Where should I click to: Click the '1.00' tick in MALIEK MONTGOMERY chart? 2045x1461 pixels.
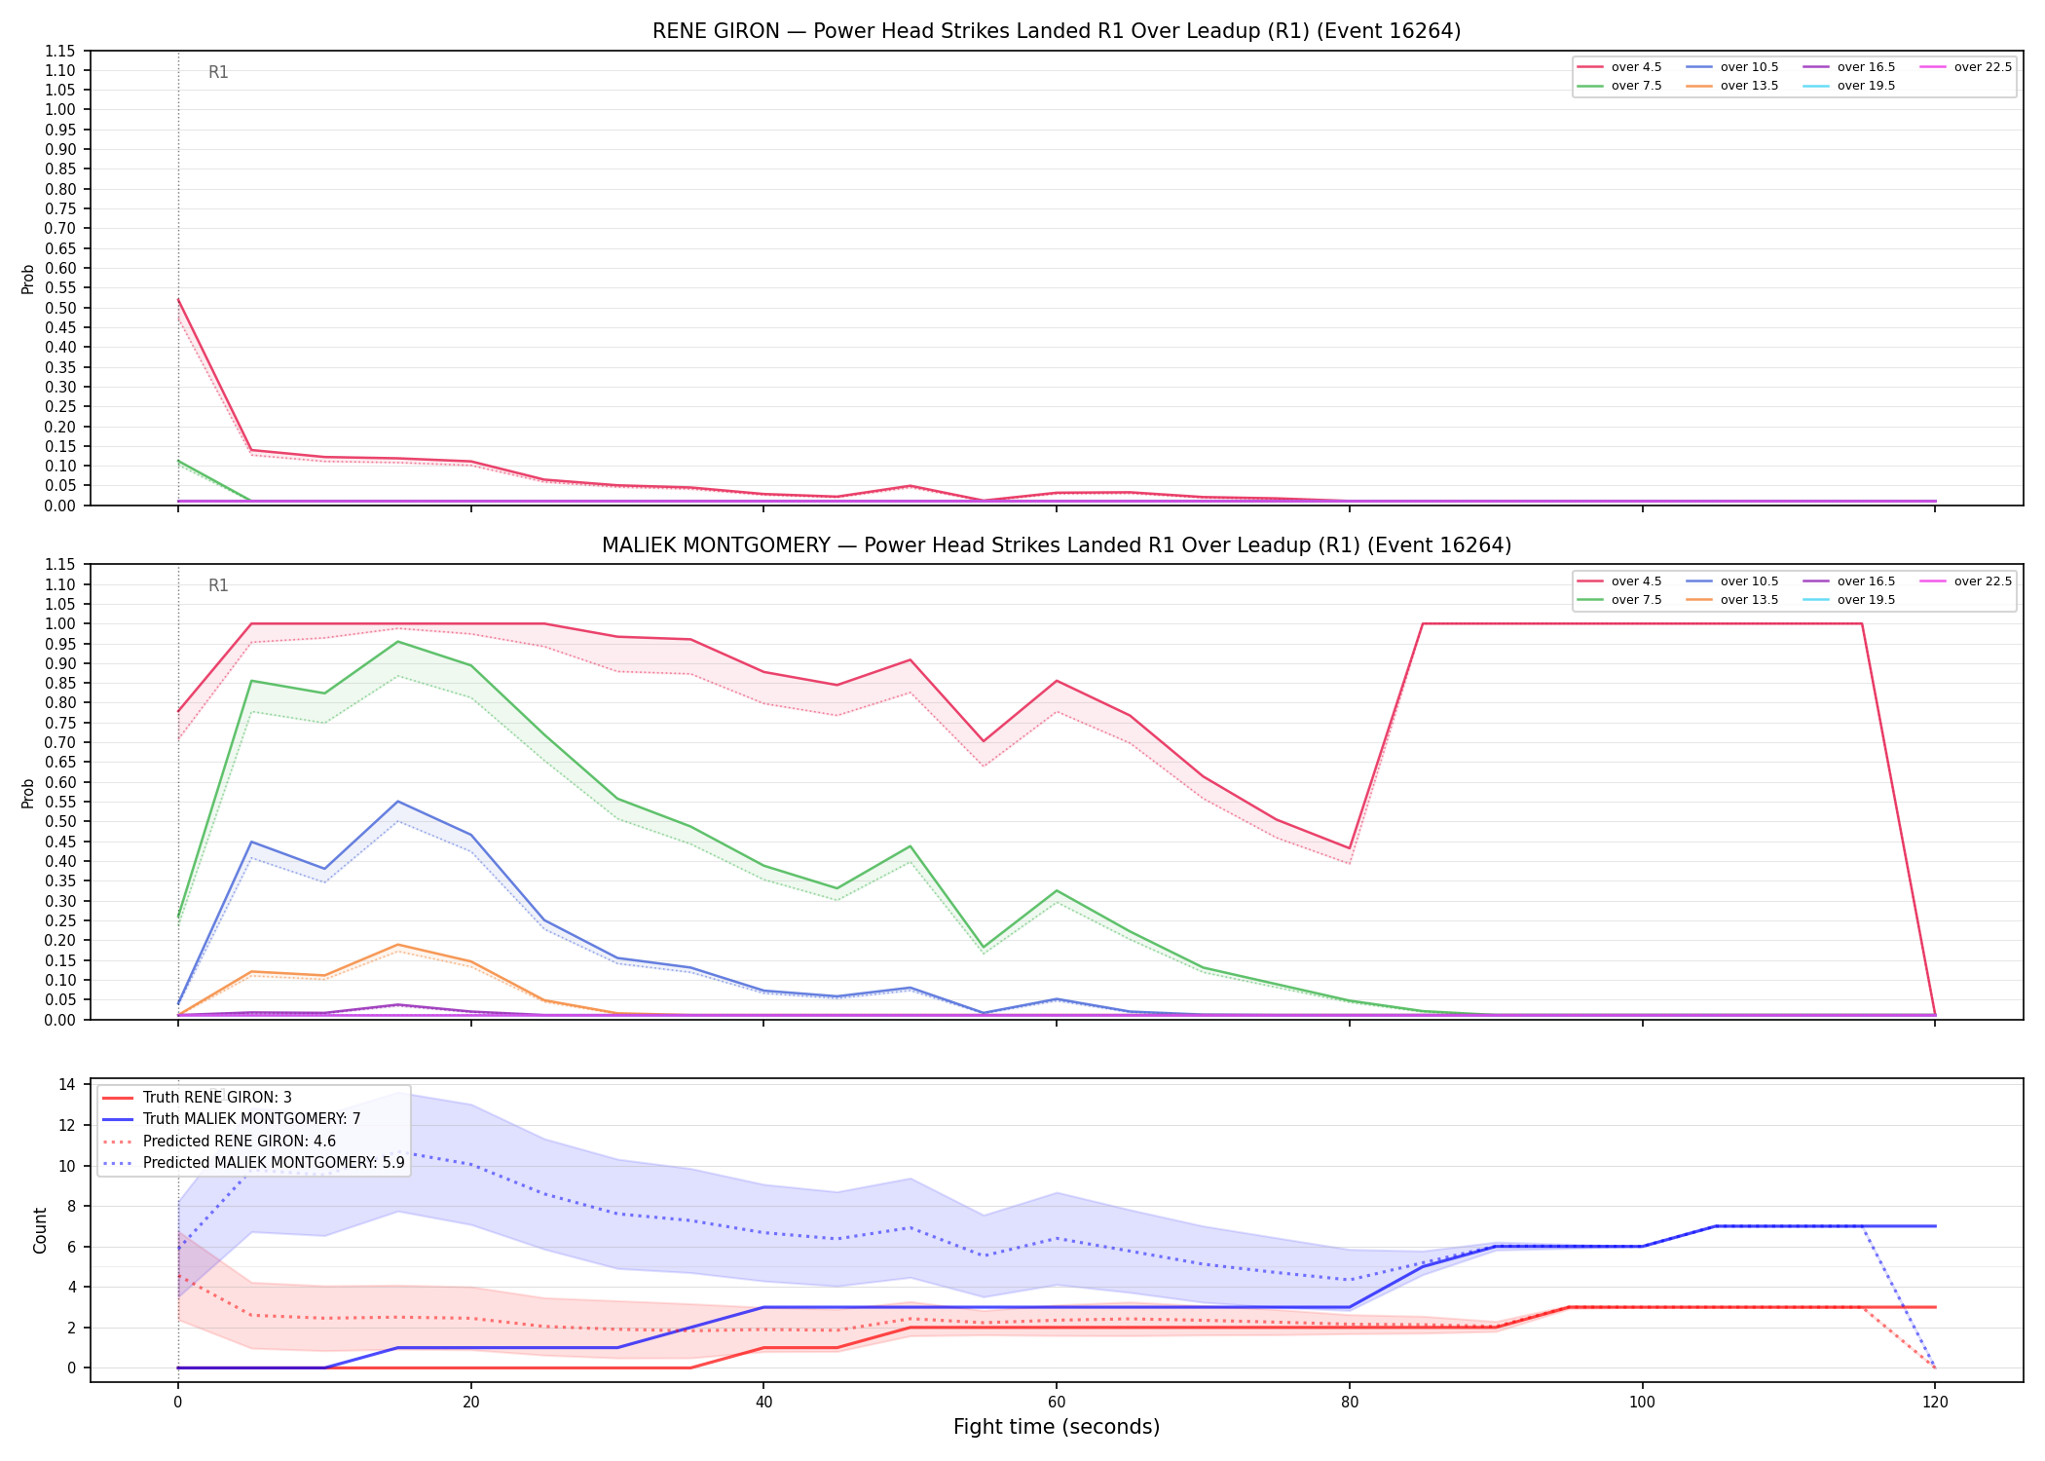[x=60, y=623]
